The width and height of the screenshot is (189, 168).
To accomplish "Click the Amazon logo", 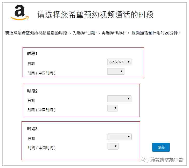I will 19,12.
